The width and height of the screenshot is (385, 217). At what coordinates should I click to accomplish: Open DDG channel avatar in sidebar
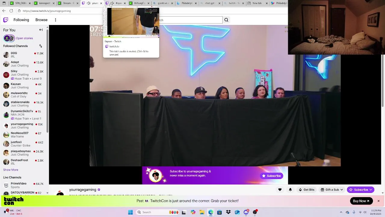pos(6,55)
